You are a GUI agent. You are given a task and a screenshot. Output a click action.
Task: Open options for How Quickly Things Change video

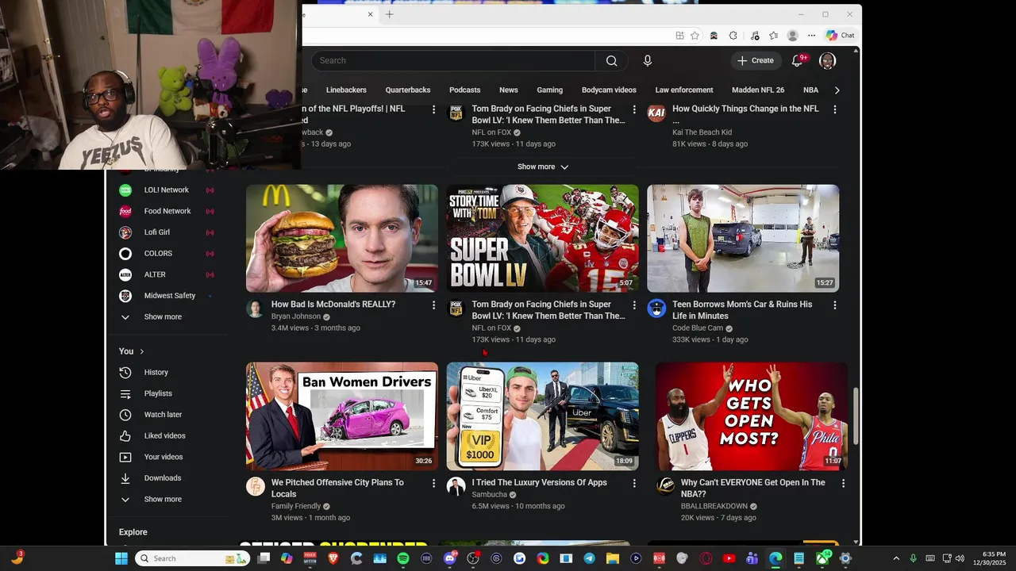834,109
